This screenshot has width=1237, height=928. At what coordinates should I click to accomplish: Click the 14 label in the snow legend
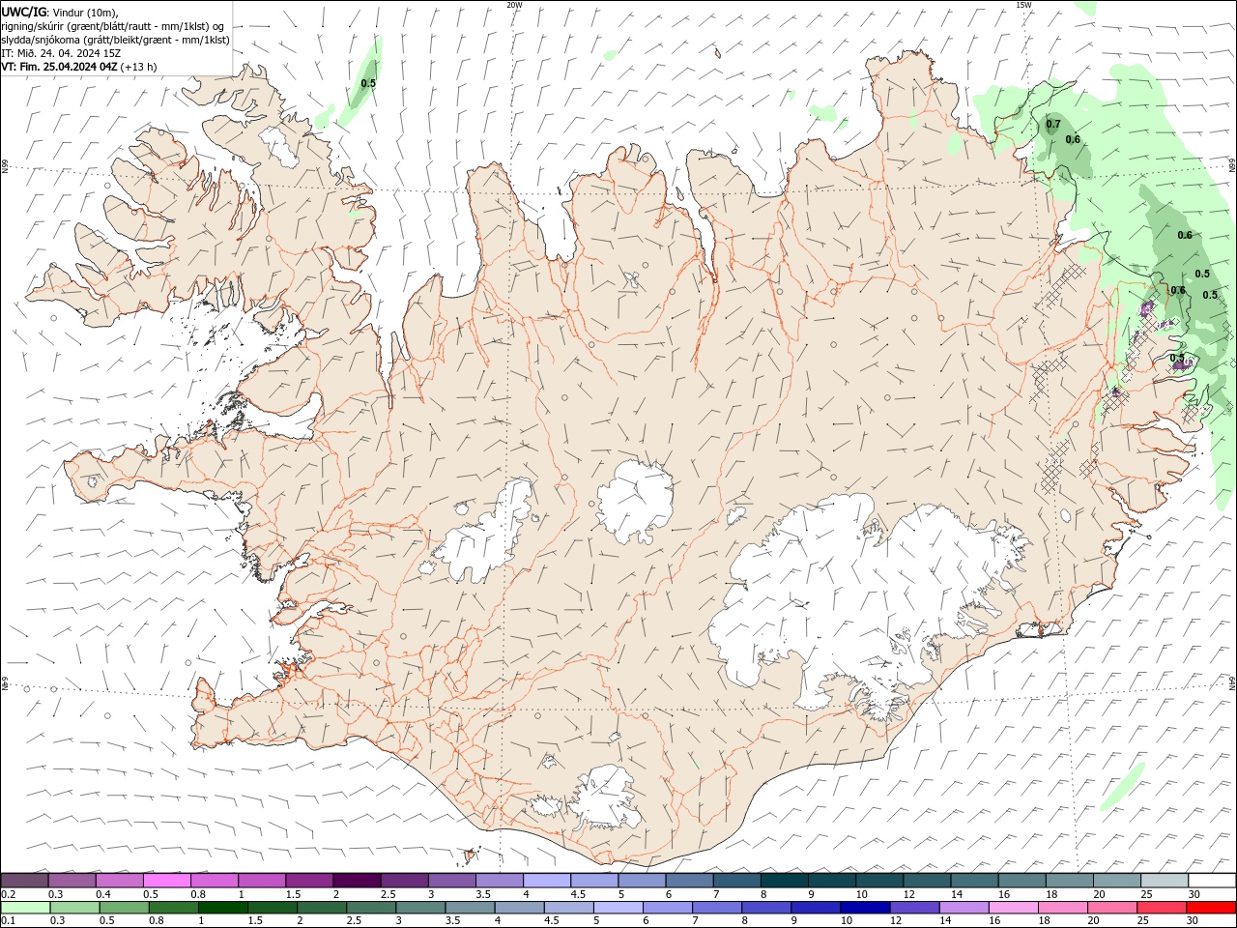point(956,894)
